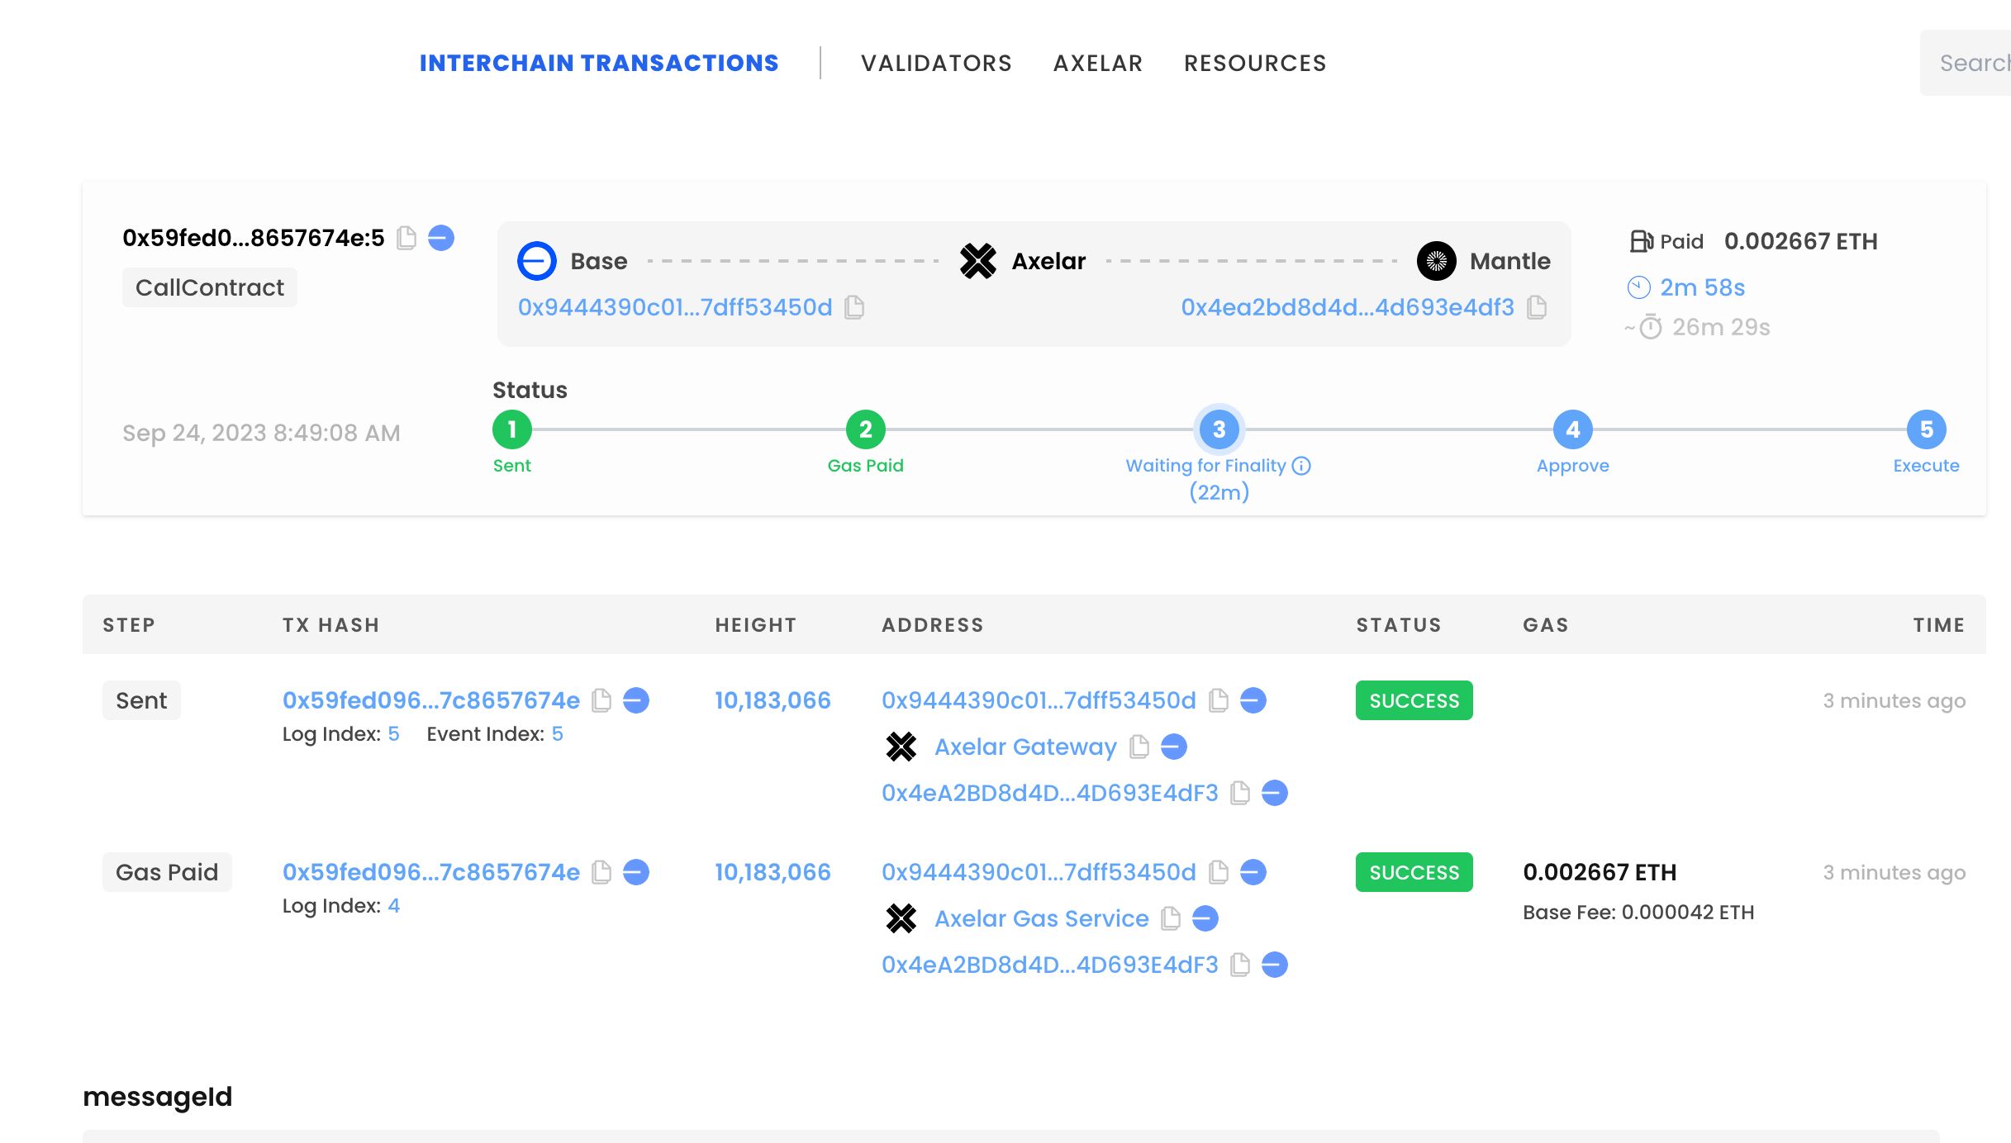Click Log Index 4 value
2011x1143 pixels.
pyautogui.click(x=394, y=906)
